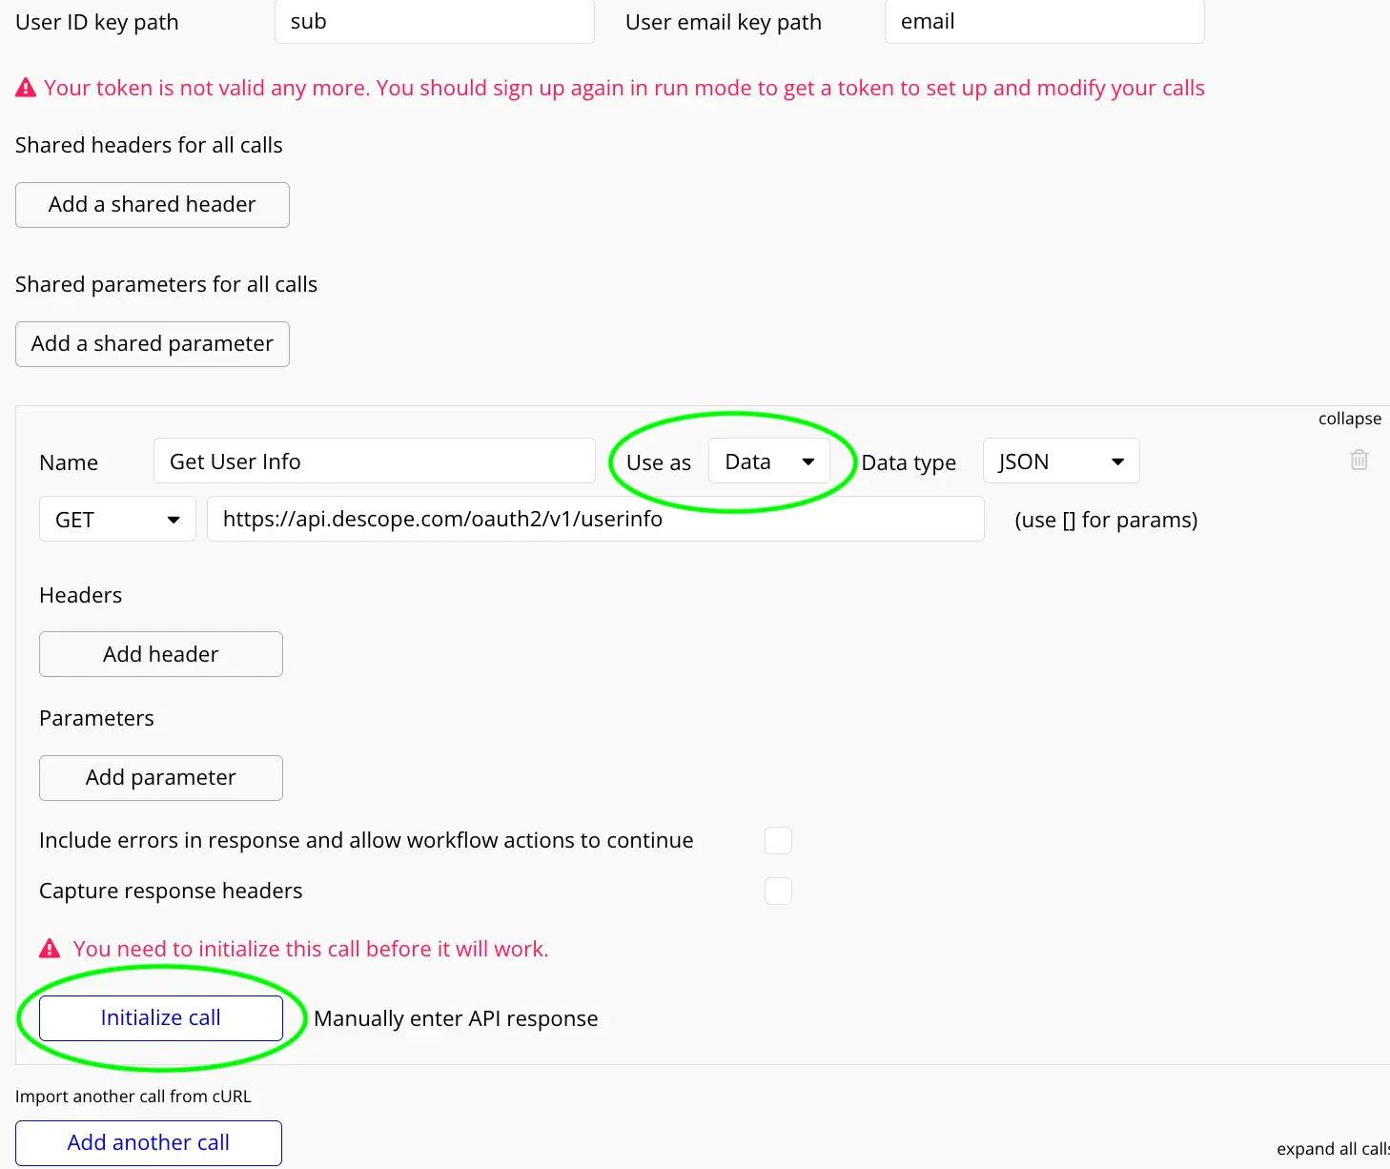Click the Add header button
The width and height of the screenshot is (1390, 1169).
tap(160, 654)
